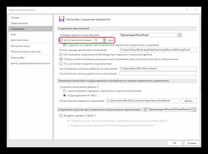The width and height of the screenshot is (208, 154).
Task: Click the help question mark icon
Action: pos(187,10)
